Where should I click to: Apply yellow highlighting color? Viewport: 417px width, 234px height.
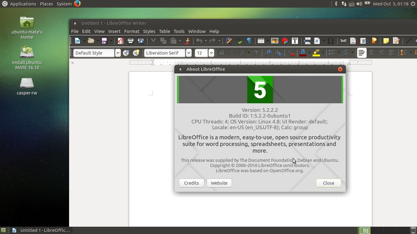coord(316,53)
